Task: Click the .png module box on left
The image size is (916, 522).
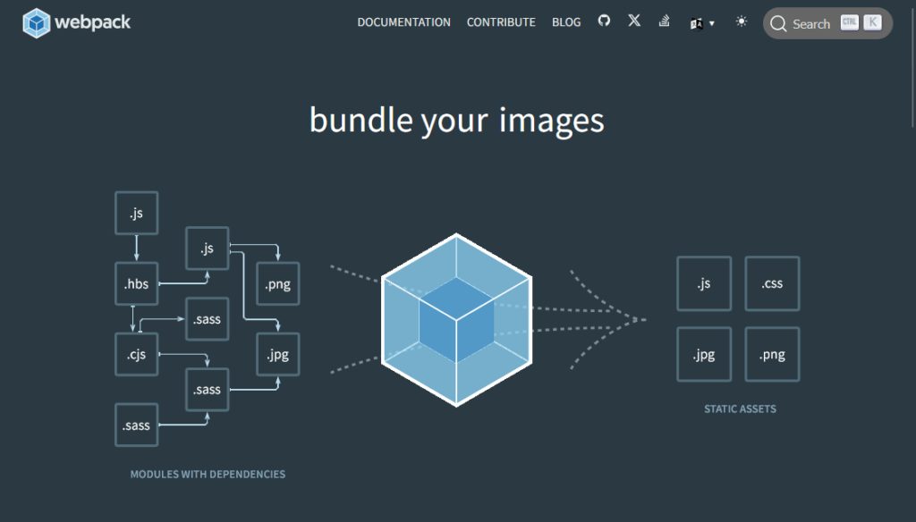Action: (277, 283)
